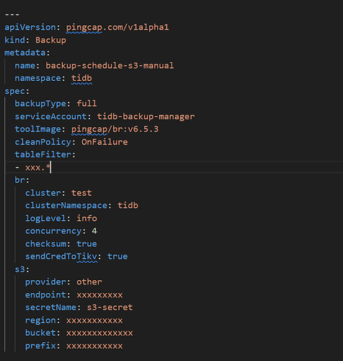
Task: Click the s3 section key
Action: [x=19, y=269]
